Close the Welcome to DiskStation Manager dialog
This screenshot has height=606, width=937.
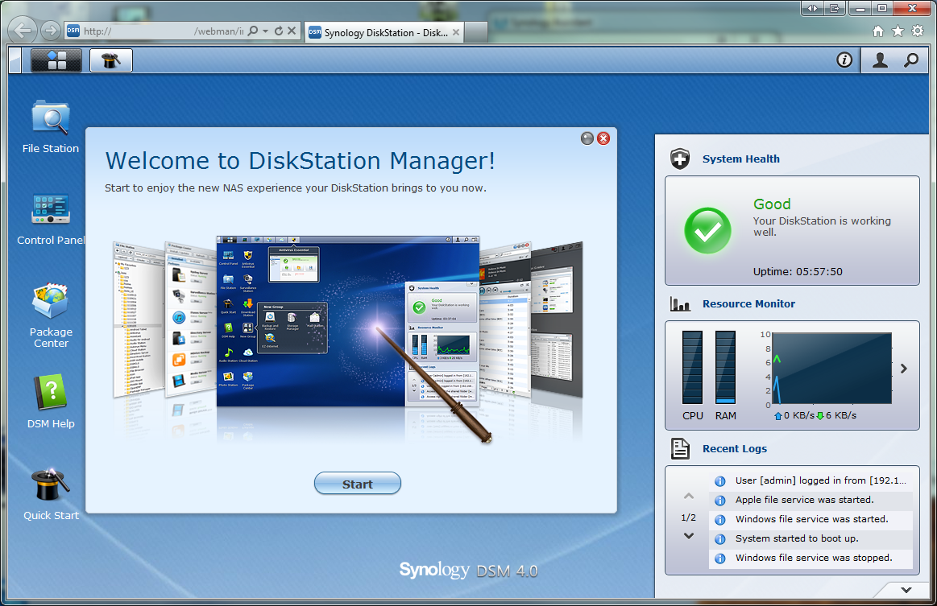tap(603, 138)
